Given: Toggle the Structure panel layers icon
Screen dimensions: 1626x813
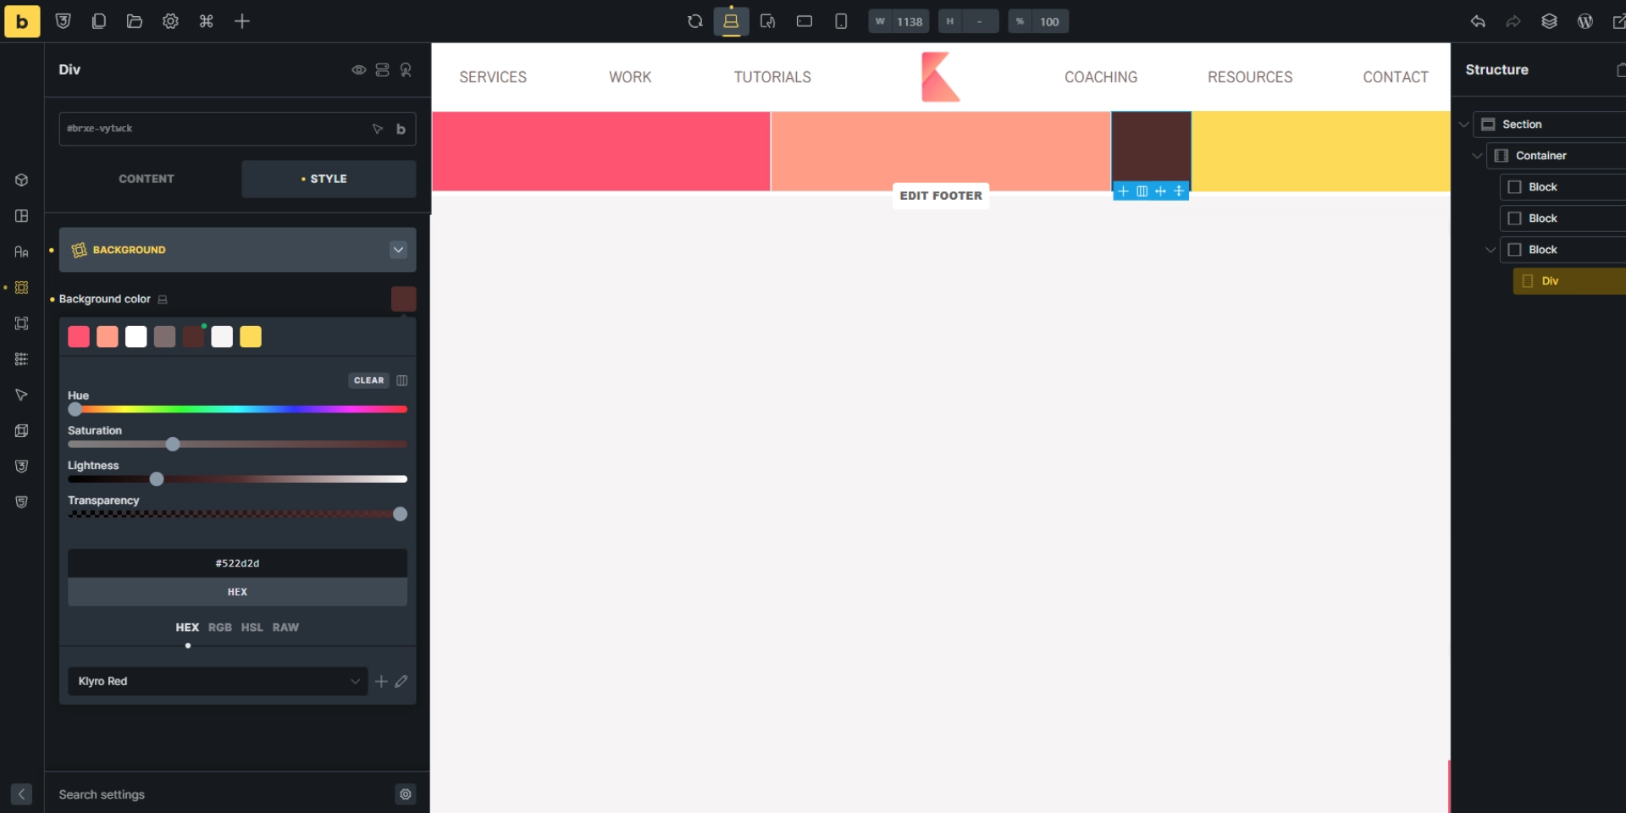Looking at the screenshot, I should click(1549, 21).
